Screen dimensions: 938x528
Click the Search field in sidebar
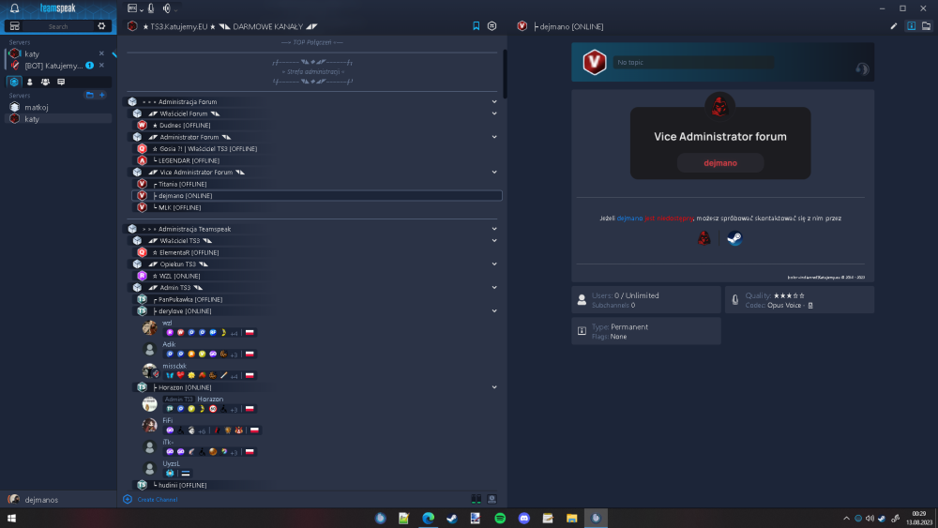58,26
